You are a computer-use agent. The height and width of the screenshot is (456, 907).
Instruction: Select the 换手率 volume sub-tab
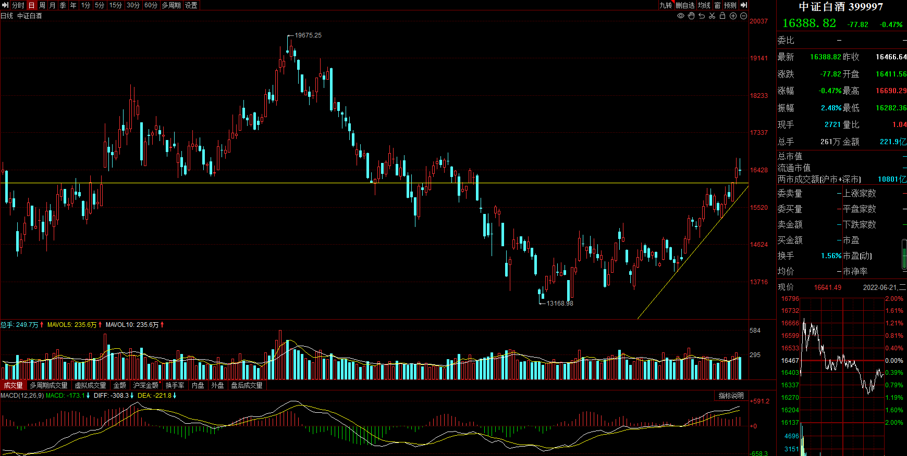[175, 385]
